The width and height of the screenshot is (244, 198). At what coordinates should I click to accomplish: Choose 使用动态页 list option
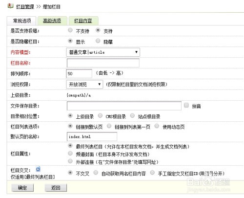click(x=157, y=126)
